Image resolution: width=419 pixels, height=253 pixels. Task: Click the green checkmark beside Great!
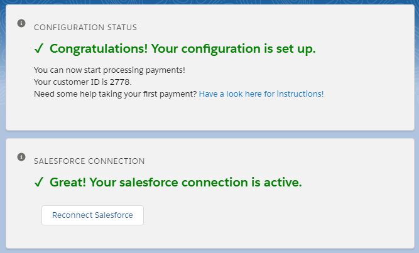pos(39,182)
